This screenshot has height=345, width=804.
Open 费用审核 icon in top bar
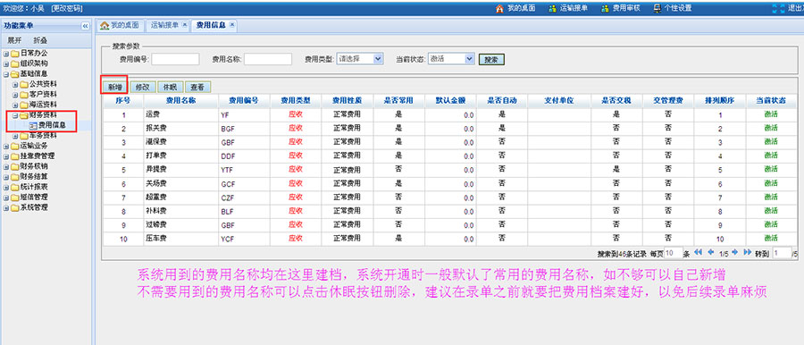coord(605,8)
